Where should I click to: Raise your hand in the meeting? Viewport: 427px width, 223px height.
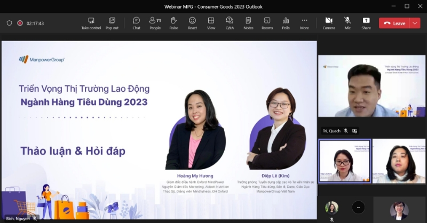pos(173,23)
